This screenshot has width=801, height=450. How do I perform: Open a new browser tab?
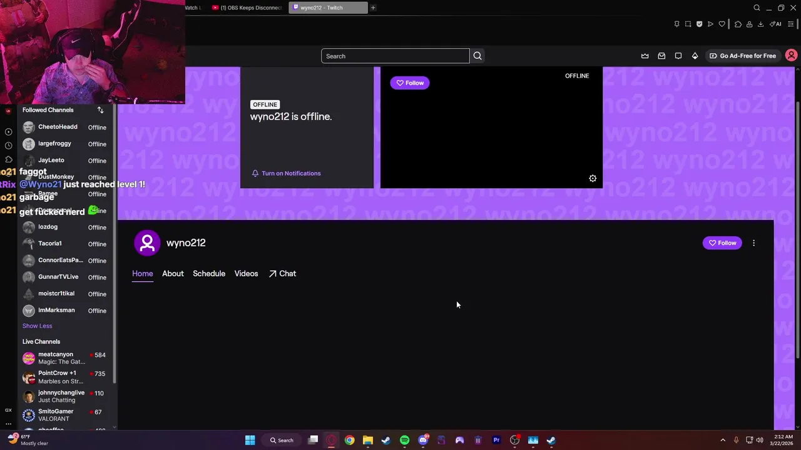(x=373, y=7)
